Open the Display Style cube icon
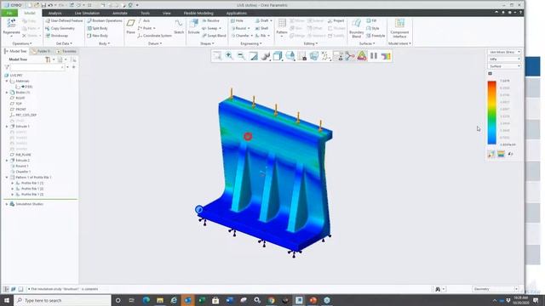 [x=278, y=56]
